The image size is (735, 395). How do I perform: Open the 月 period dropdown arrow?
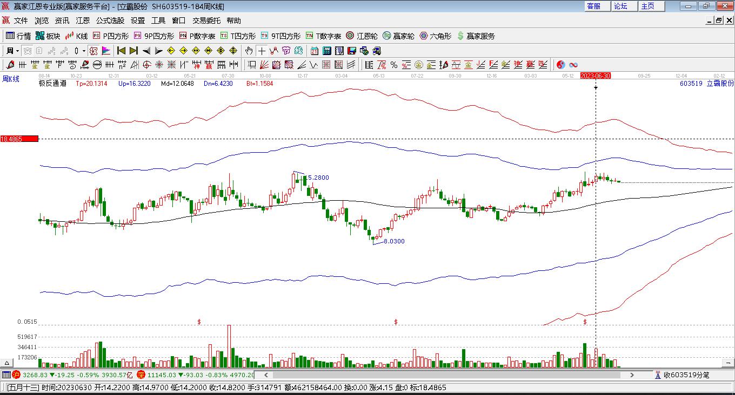(18, 51)
